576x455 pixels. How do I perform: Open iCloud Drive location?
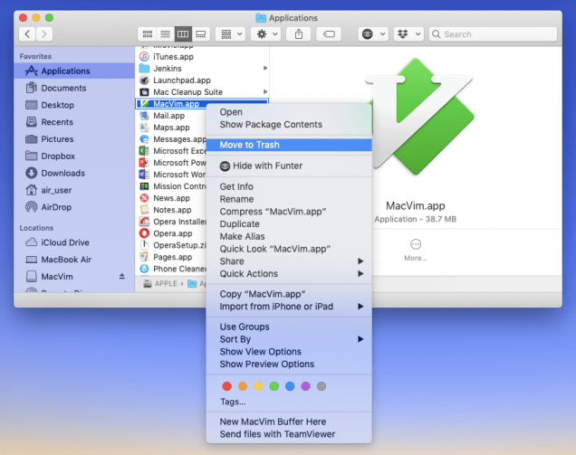[74, 242]
